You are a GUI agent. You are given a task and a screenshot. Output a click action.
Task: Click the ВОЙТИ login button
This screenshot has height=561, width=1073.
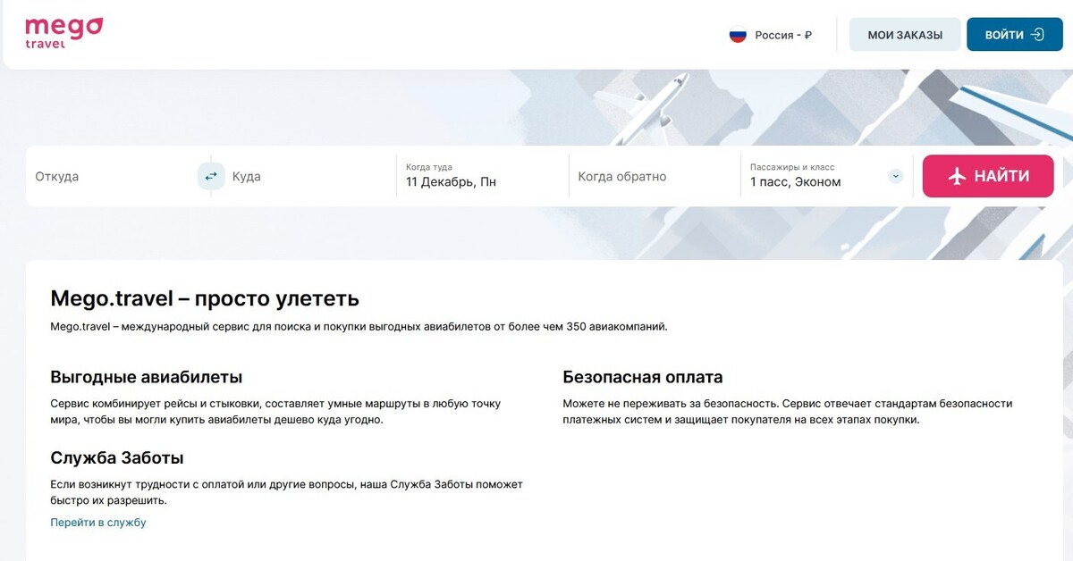coord(1015,35)
